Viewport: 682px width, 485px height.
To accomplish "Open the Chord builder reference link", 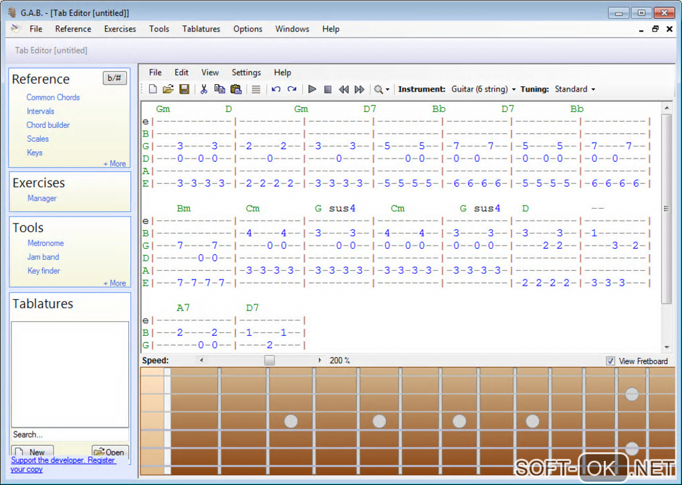I will click(48, 125).
